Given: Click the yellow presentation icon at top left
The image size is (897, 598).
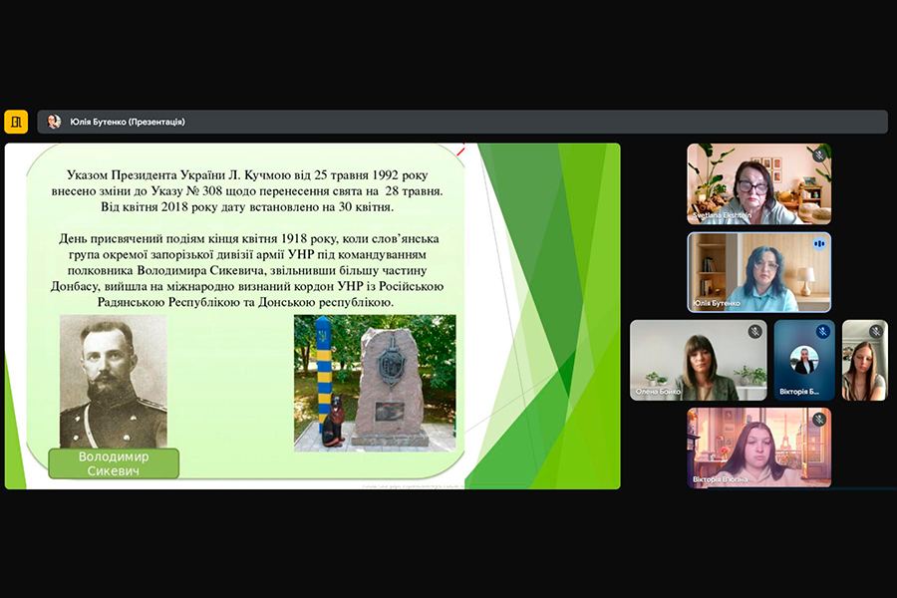Looking at the screenshot, I should click(x=16, y=122).
